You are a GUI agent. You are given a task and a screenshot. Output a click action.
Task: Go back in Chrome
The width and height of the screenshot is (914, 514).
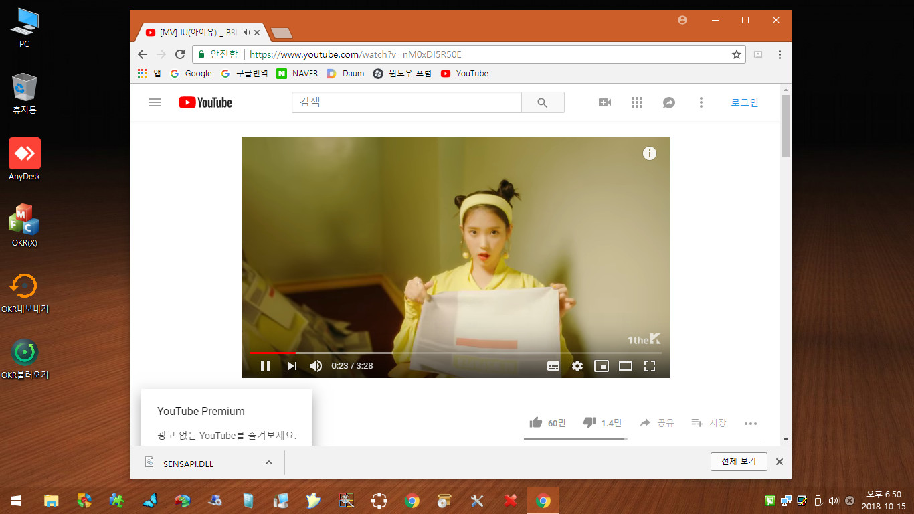click(142, 54)
